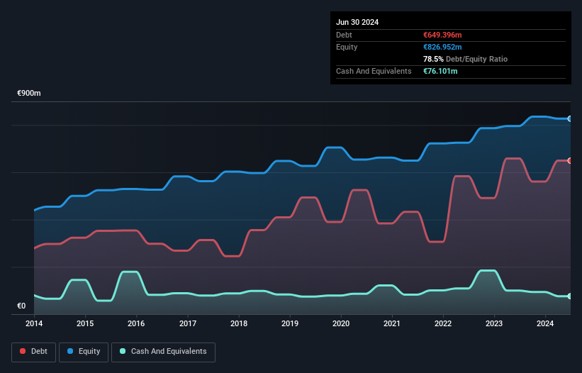Click the 78.5% Debt/Equity Ratio text

(466, 59)
